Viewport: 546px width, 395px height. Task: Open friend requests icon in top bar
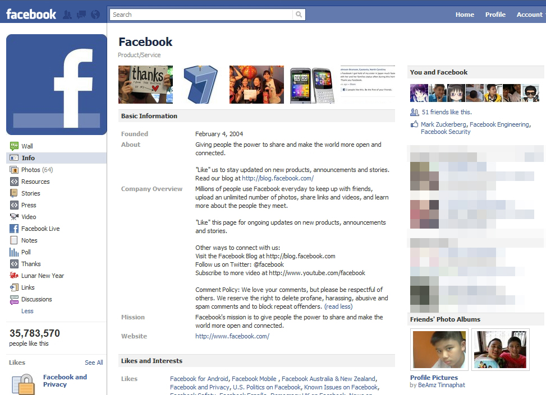click(x=67, y=15)
